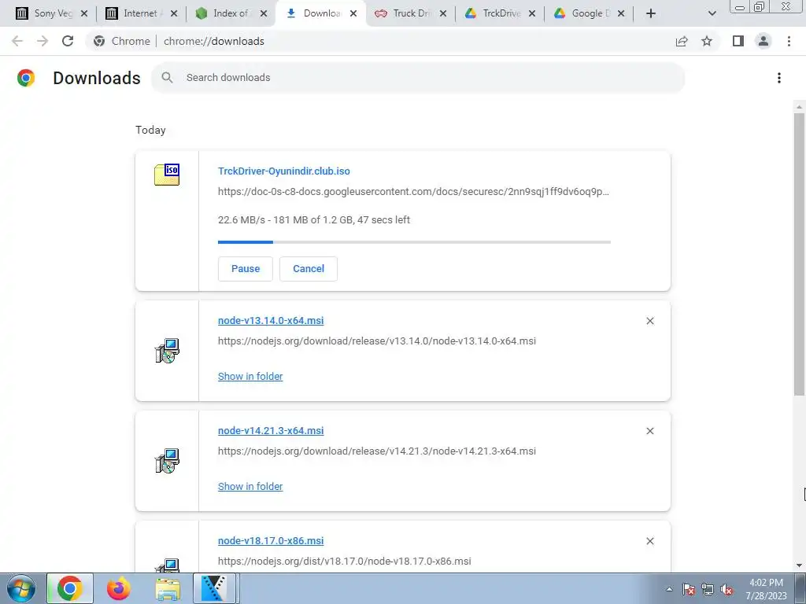
Task: Open the taskbar clock showing 4:02 PM
Action: [767, 589]
